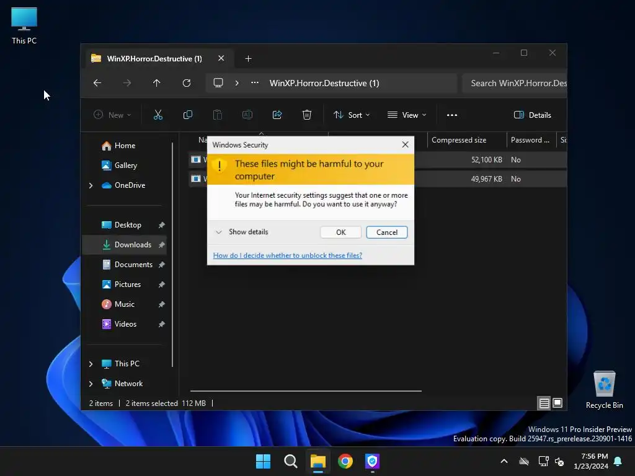
Task: Open the clock showing 7:56 PM
Action: coord(591,461)
